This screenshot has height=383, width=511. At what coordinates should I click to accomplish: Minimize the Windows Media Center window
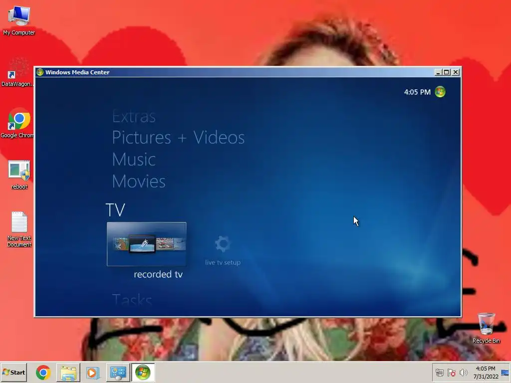tap(438, 72)
